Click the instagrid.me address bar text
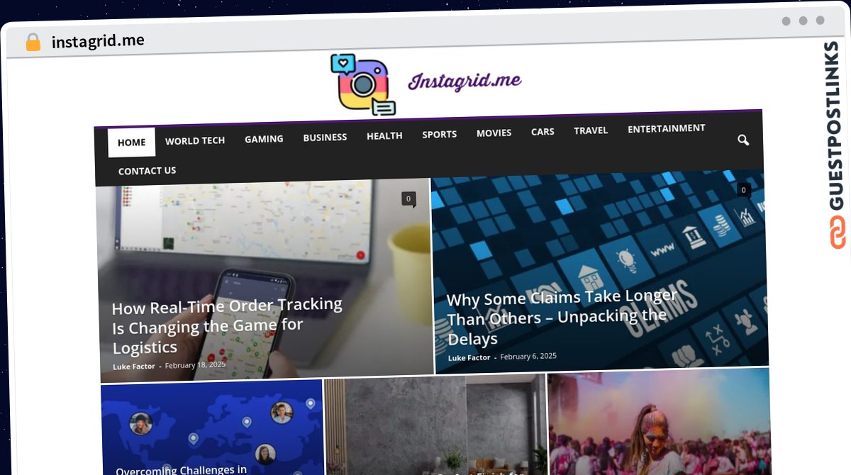The height and width of the screenshot is (475, 851). pos(98,41)
